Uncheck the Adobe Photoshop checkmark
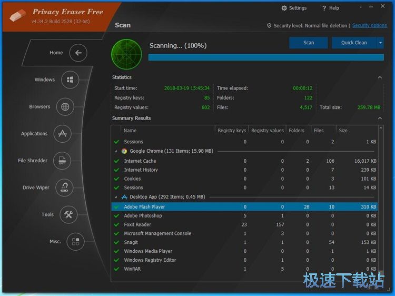Viewport: 395px width, 296px height. (x=116, y=216)
